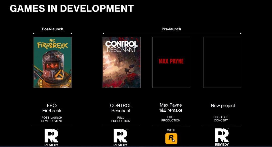Click the 'CONTROL Resonant' game name text
Viewport: 272px width, 147px height.
[121, 108]
